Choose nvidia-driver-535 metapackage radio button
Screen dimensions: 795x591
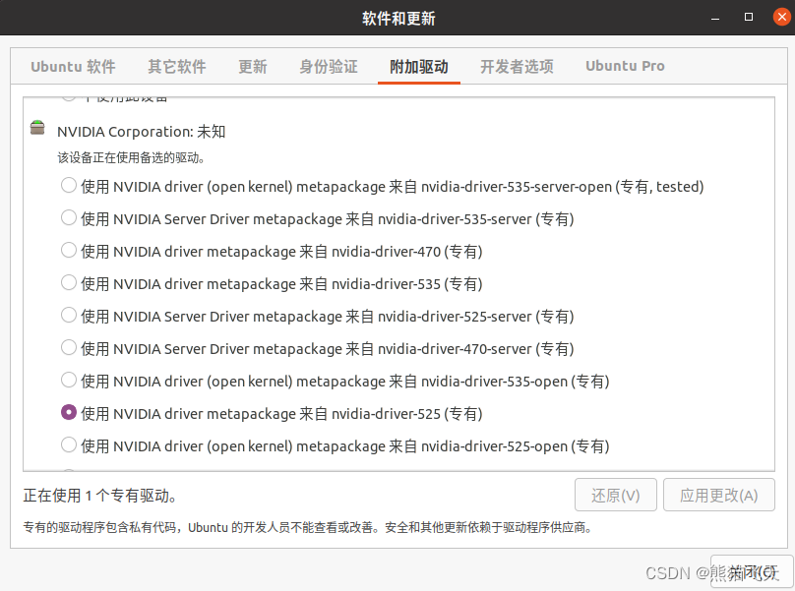point(69,283)
